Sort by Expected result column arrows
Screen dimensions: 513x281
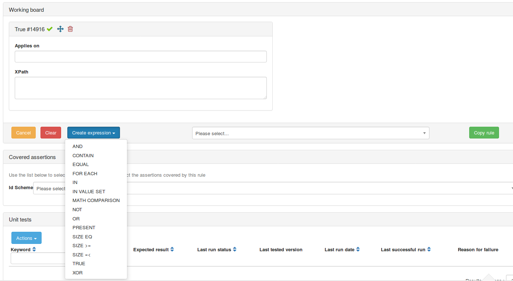172,249
